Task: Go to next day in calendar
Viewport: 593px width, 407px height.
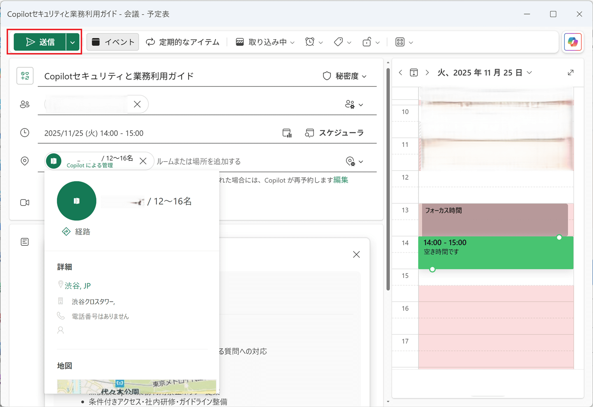Action: [x=427, y=73]
